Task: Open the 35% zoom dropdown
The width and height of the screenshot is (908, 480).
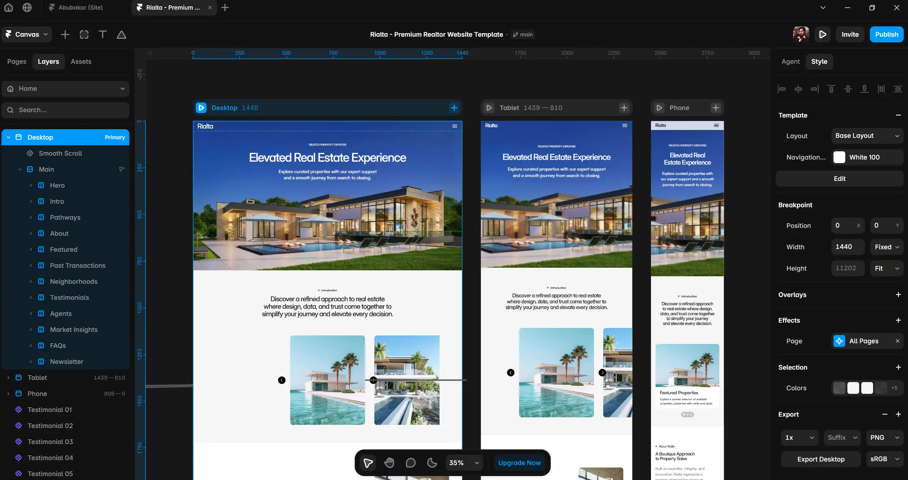Action: [x=464, y=463]
